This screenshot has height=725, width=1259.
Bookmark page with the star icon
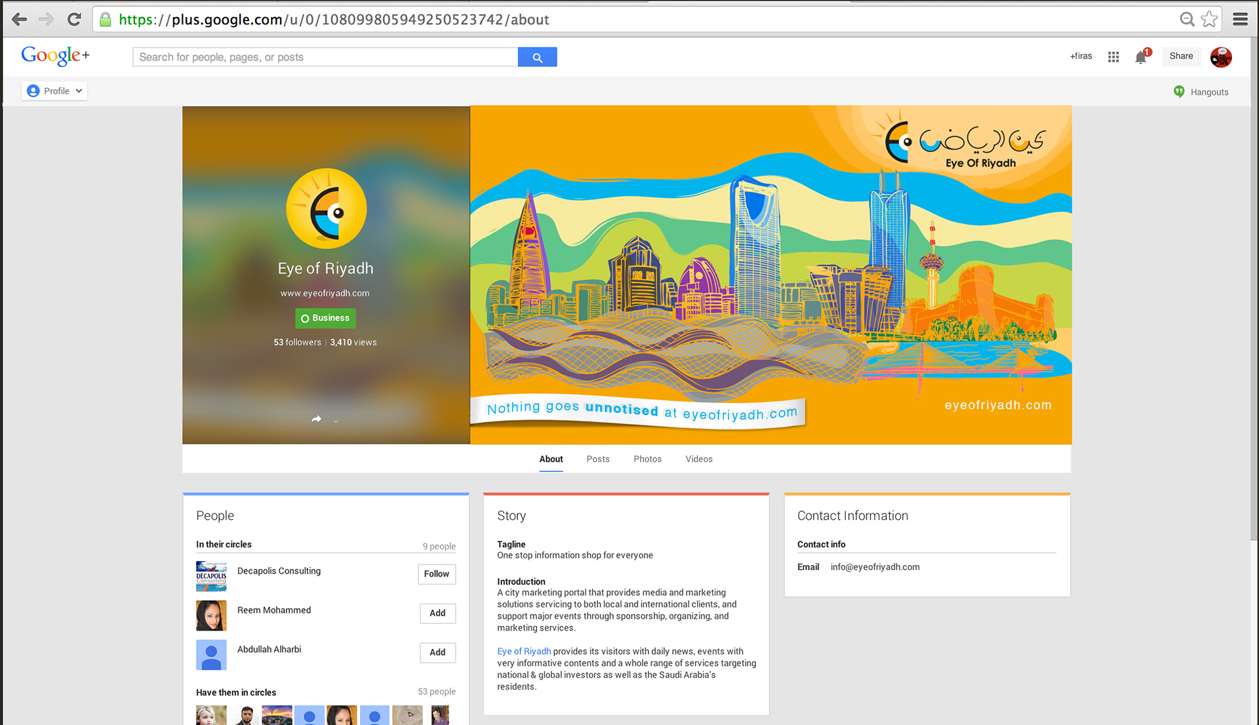pos(1209,20)
